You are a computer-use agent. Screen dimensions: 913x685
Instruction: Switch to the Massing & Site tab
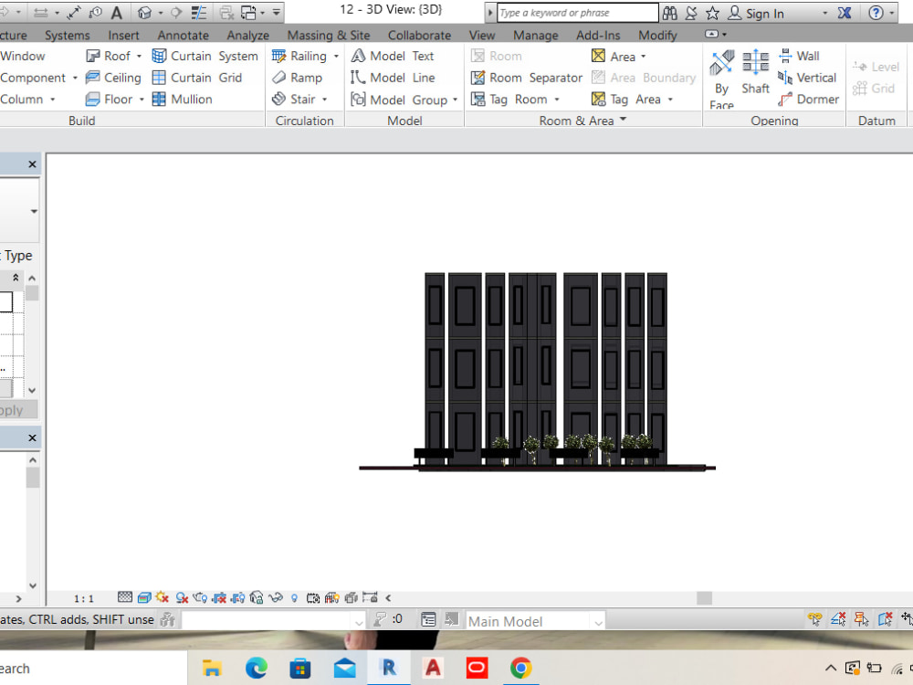[x=329, y=35]
